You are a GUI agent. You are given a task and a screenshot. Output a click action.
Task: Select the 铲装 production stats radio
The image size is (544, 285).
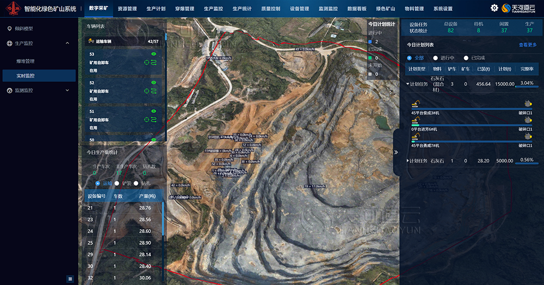click(x=117, y=183)
